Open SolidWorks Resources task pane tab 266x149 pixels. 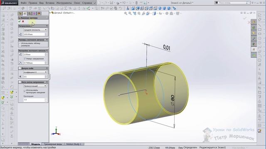click(x=254, y=22)
